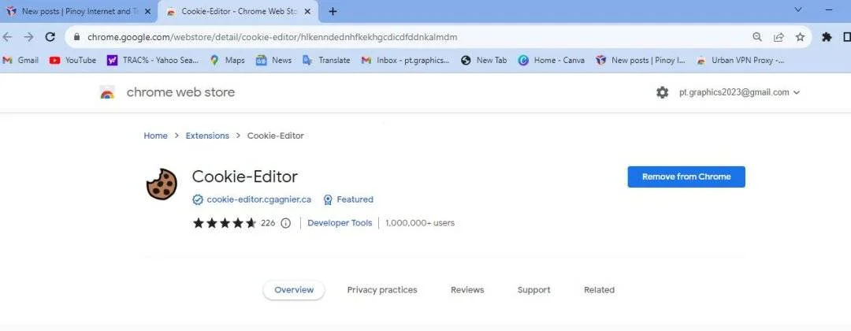Open the tab search chevron
This screenshot has width=851, height=331.
click(x=798, y=9)
